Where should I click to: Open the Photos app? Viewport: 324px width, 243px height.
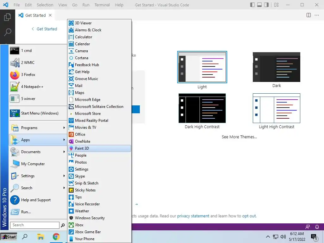pyautogui.click(x=99, y=162)
